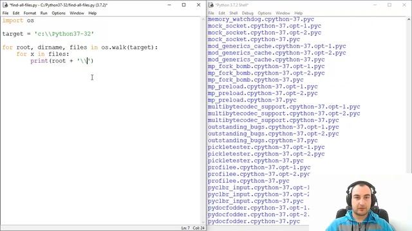Click outstanding_bugs.cpython-37.pyc line
The width and height of the screenshot is (412, 231).
point(263,141)
